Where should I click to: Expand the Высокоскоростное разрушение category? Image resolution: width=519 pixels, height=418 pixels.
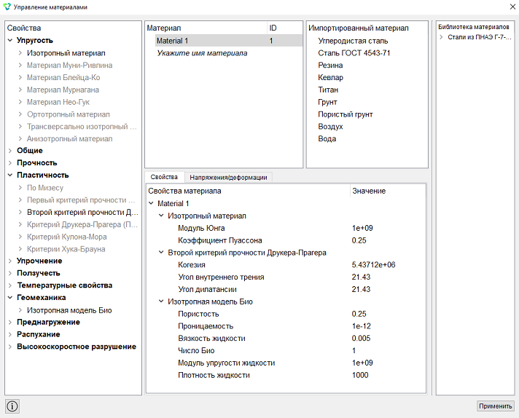click(10, 347)
